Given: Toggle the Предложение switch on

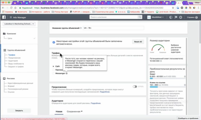Looking at the screenshot, I should [135, 86].
